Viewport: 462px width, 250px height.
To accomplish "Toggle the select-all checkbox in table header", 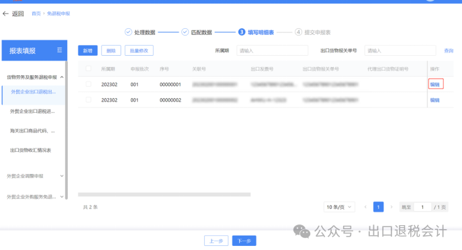I will (89, 69).
